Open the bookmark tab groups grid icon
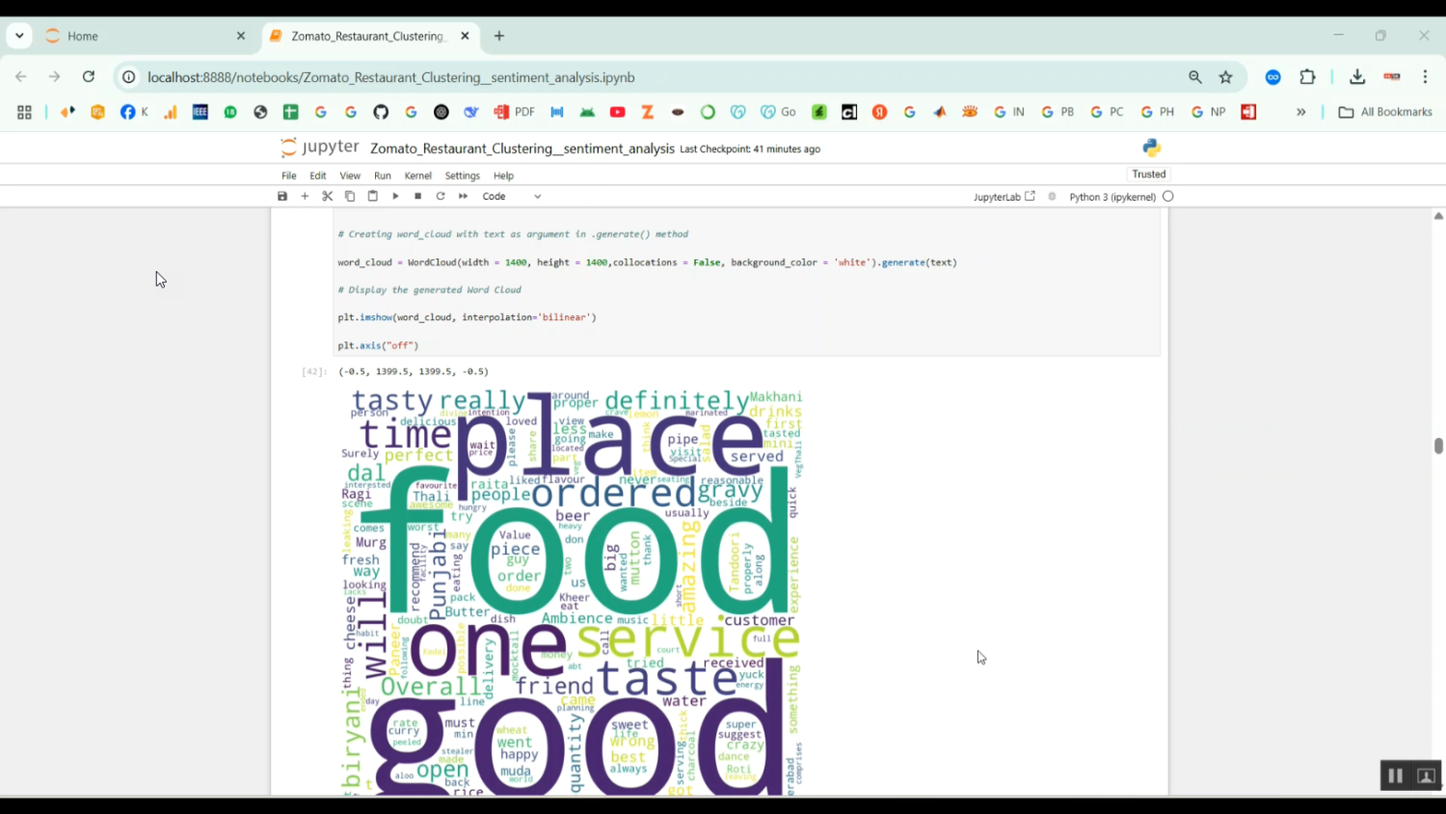This screenshot has height=814, width=1446. point(24,112)
